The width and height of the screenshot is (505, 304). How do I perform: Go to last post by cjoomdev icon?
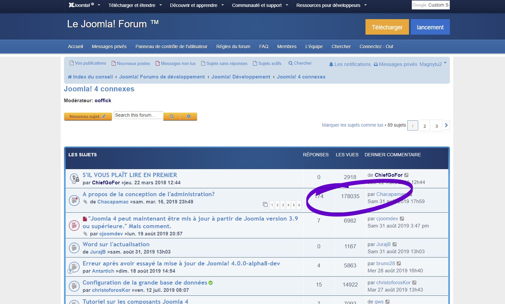coord(402,219)
